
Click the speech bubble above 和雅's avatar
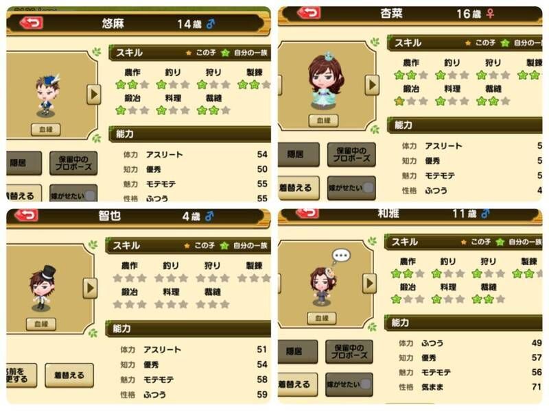pyautogui.click(x=340, y=256)
